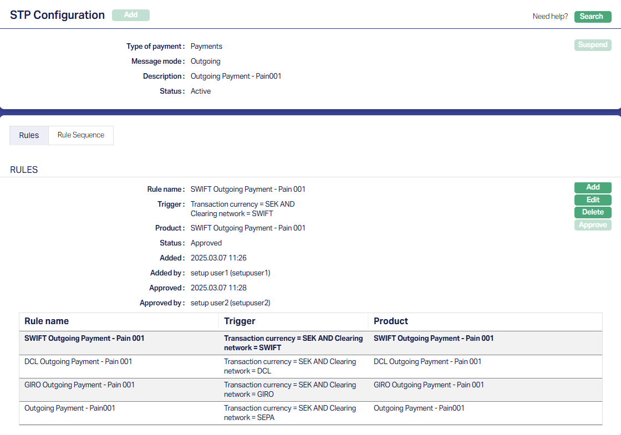Click the DCL clearing network trigger cell

coord(289,366)
